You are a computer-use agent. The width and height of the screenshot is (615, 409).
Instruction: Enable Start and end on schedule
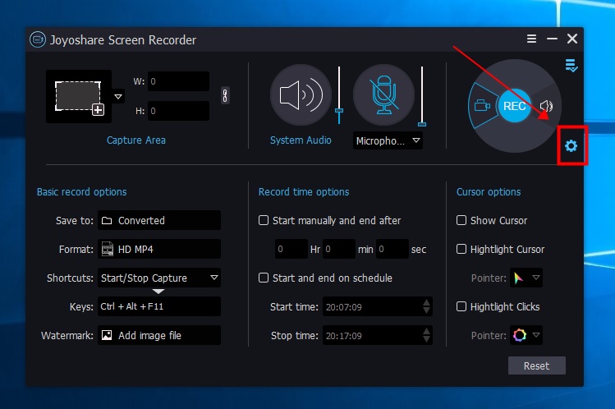tap(264, 278)
